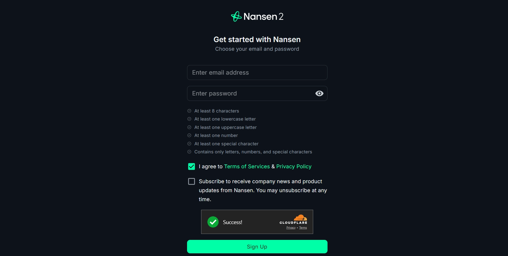Toggle password visibility eye icon

(x=319, y=93)
